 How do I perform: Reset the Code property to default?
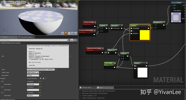(x=56, y=70)
